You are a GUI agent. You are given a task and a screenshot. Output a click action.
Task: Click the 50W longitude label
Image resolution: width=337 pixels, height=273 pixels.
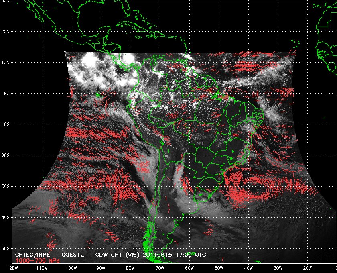[x=219, y=268]
